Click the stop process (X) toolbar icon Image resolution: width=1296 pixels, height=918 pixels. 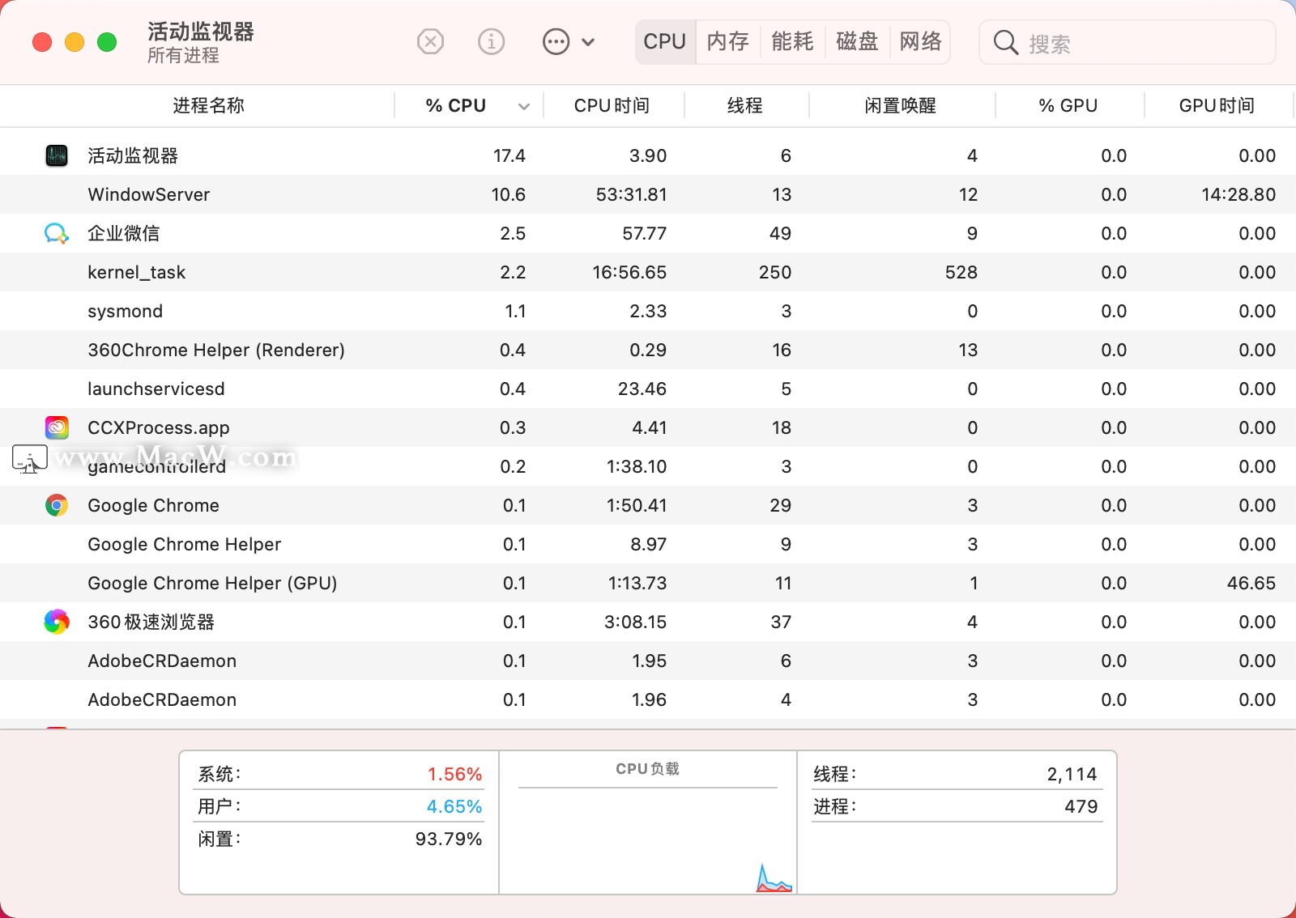[430, 41]
